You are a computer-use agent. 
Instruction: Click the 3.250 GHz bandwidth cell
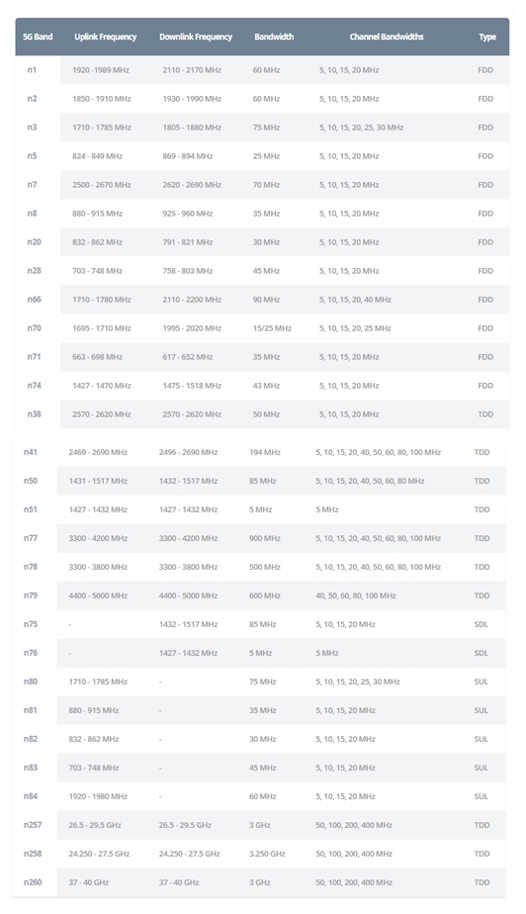coord(267,854)
